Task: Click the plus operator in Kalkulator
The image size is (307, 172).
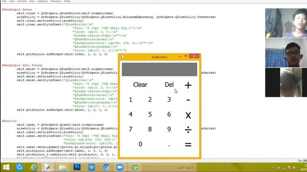Action: [188, 85]
